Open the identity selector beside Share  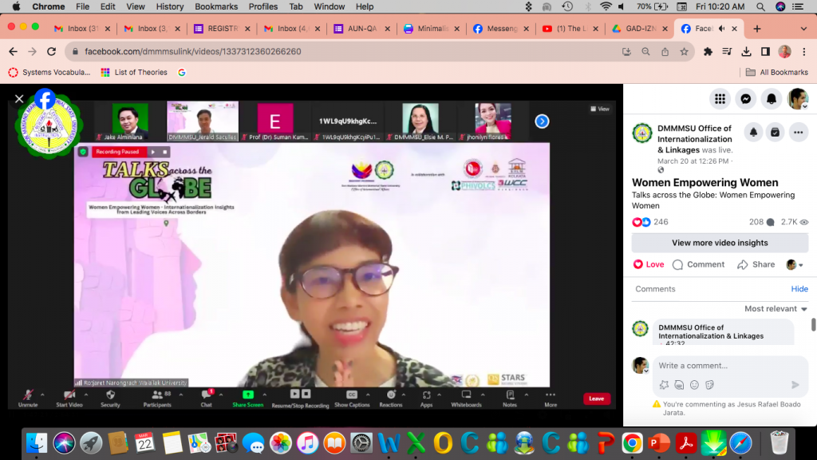[795, 264]
